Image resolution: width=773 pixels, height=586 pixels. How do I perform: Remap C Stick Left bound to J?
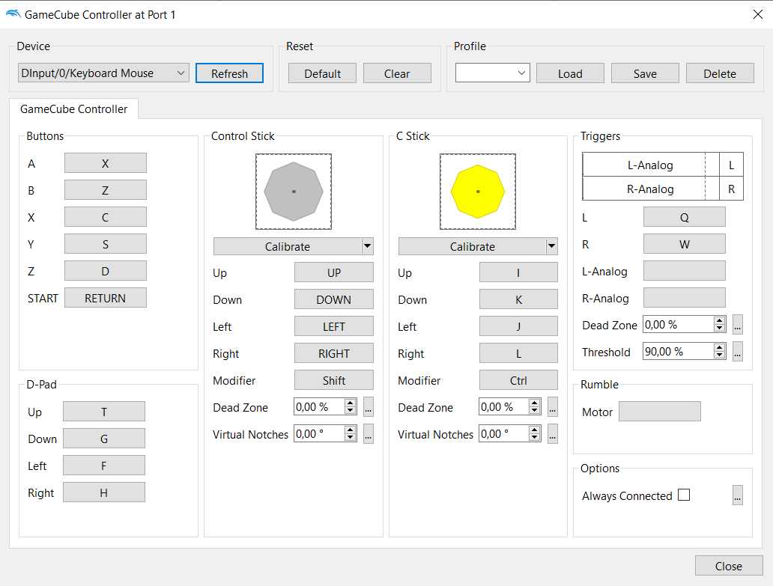[518, 326]
